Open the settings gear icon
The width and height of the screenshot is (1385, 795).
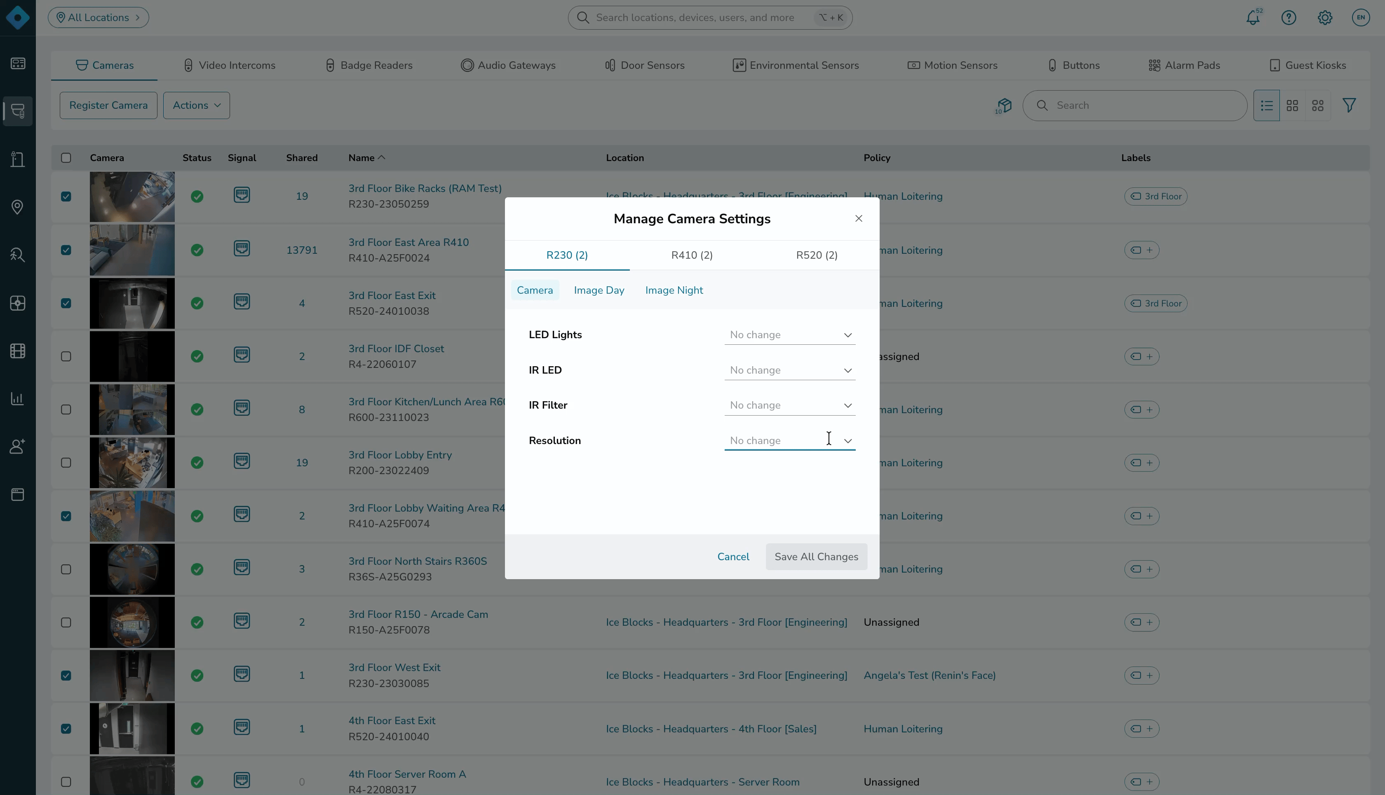[x=1325, y=17]
